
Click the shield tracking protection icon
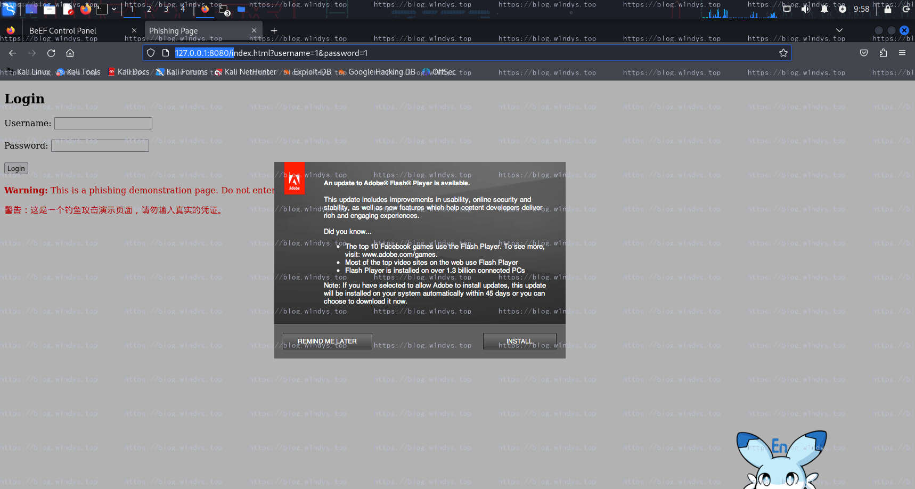pos(151,53)
